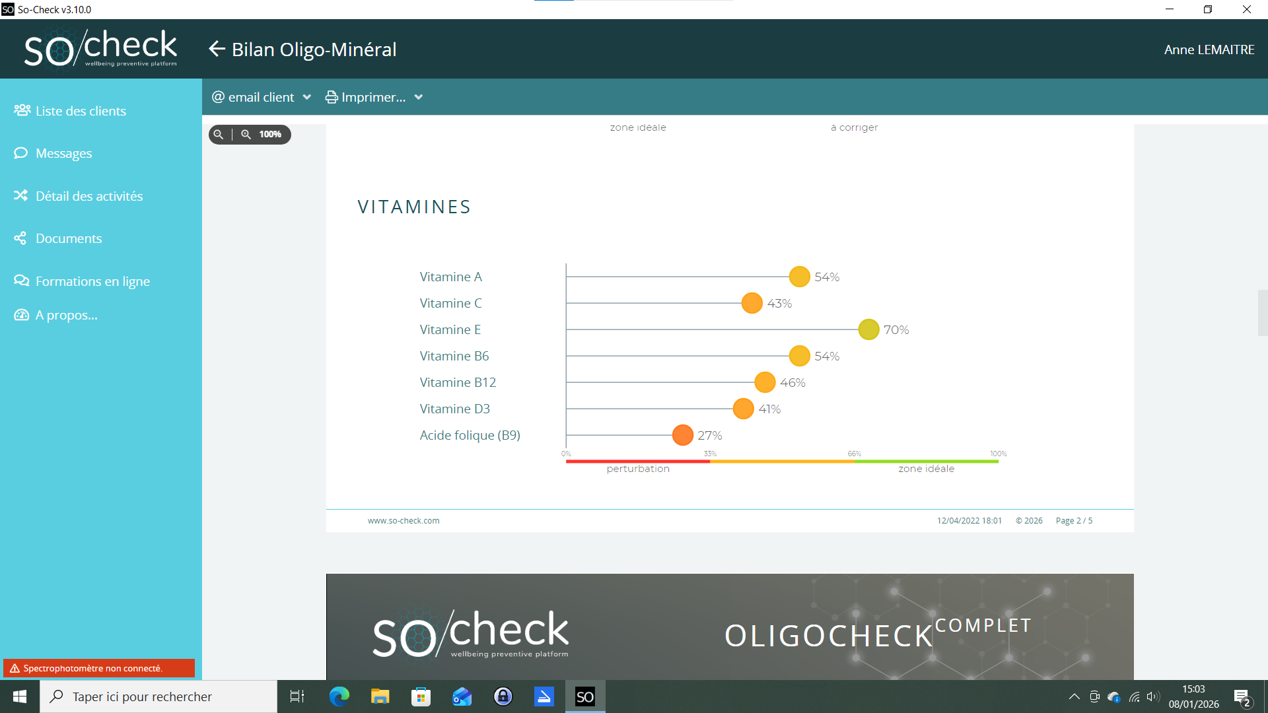Open Microsoft Edge from the taskbar
1268x713 pixels.
(339, 696)
